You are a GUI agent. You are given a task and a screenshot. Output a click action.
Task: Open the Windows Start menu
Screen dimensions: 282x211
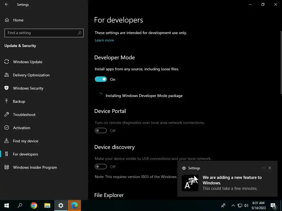point(7,206)
